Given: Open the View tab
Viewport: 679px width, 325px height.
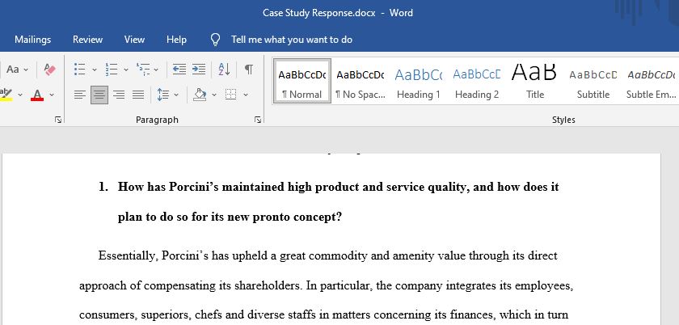Looking at the screenshot, I should pos(134,40).
